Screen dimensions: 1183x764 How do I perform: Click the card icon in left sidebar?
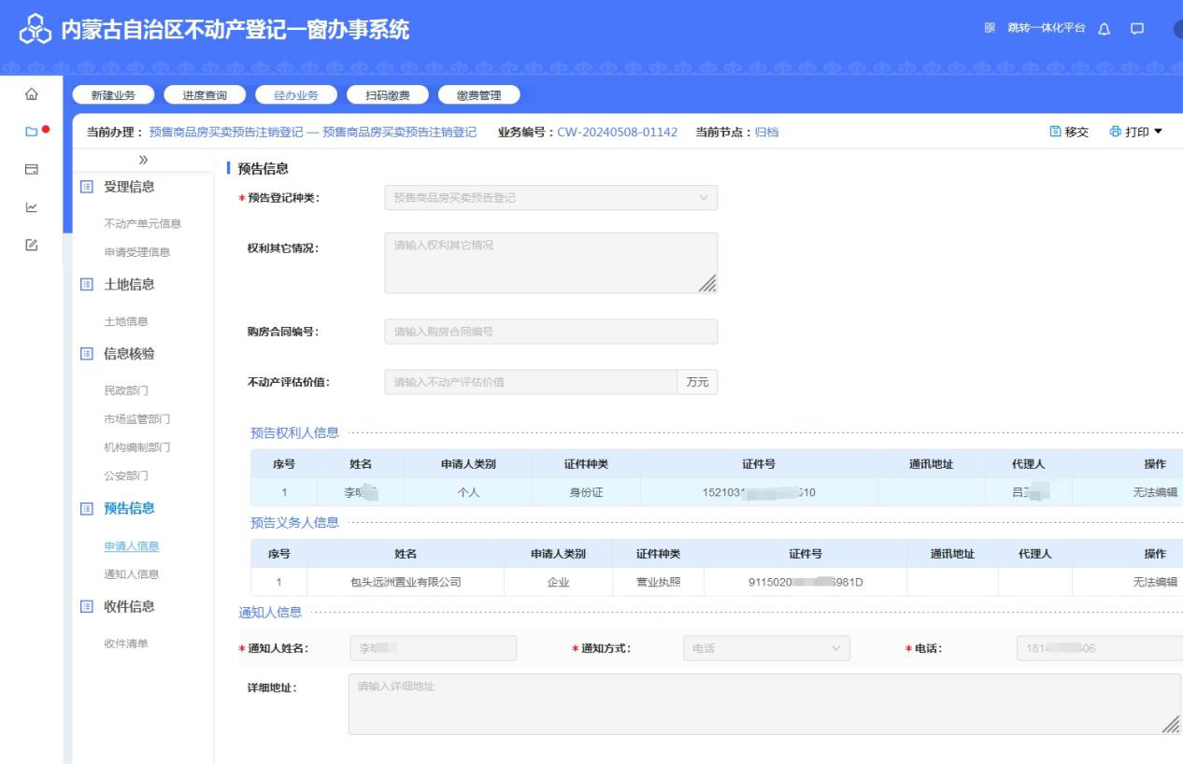pyautogui.click(x=32, y=169)
